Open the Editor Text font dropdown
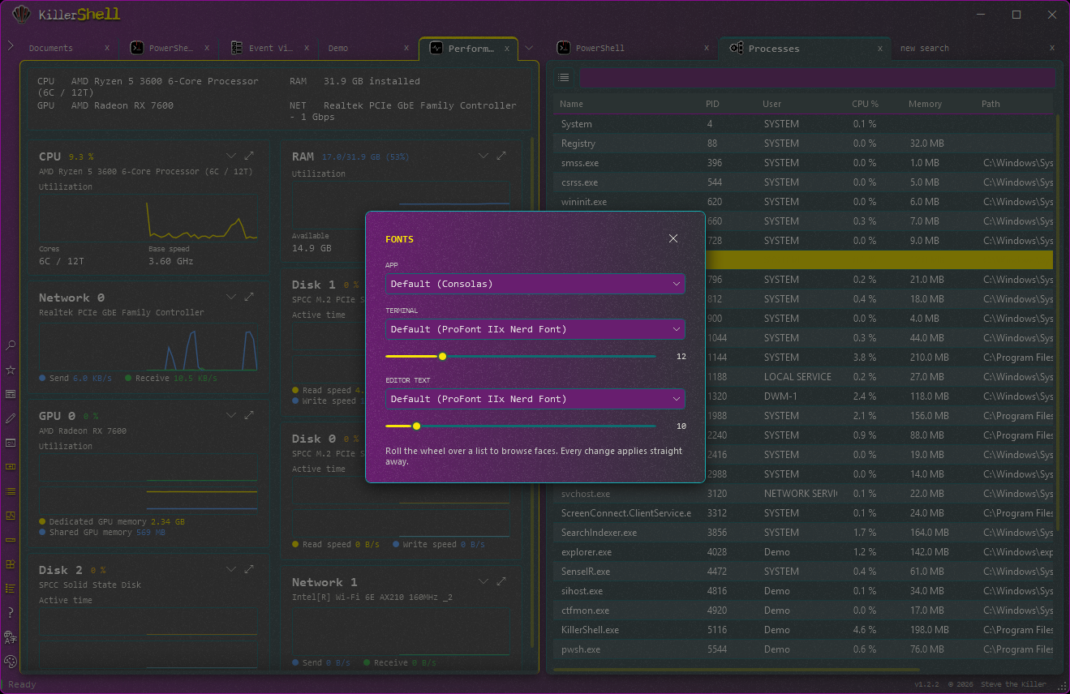This screenshot has width=1070, height=694. click(535, 399)
